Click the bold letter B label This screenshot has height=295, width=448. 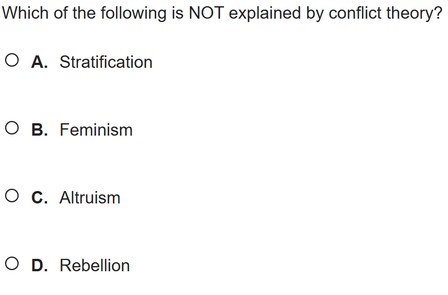pyautogui.click(x=40, y=130)
